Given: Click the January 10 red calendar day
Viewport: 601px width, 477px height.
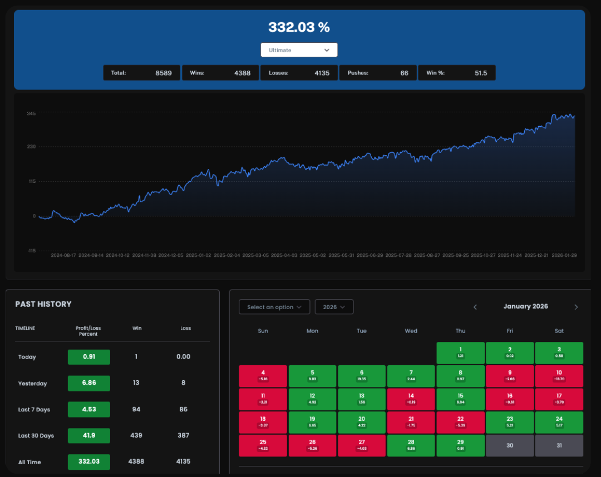Looking at the screenshot, I should 559,376.
